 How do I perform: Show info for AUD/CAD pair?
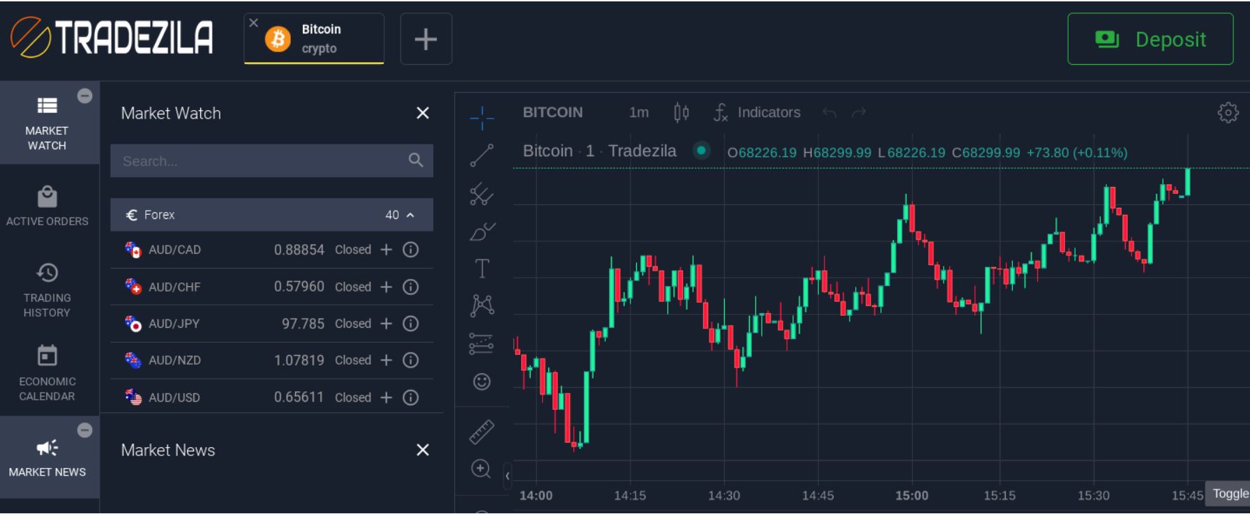411,250
